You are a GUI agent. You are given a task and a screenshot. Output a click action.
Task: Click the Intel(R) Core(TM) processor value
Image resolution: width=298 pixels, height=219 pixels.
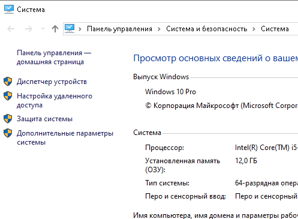[266, 148]
